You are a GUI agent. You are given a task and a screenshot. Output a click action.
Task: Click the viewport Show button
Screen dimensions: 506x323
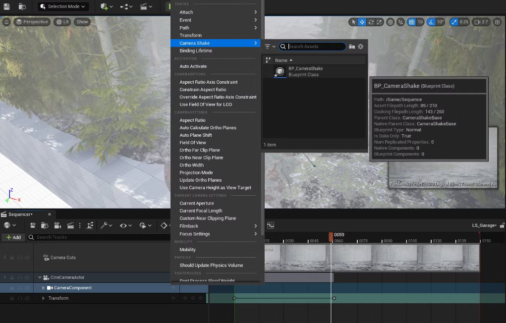click(82, 22)
